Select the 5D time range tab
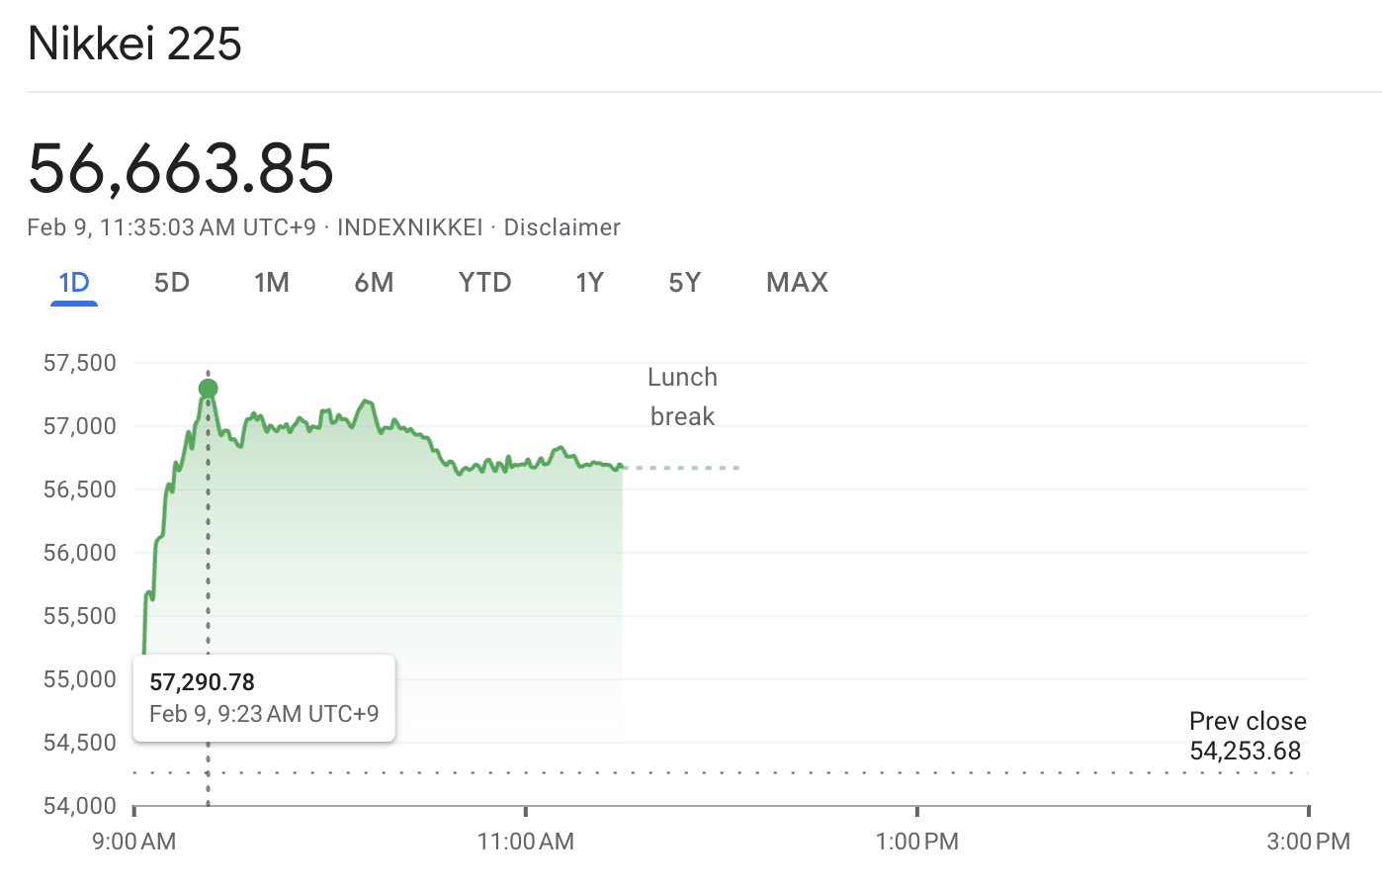The height and width of the screenshot is (888, 1382). pos(171,283)
